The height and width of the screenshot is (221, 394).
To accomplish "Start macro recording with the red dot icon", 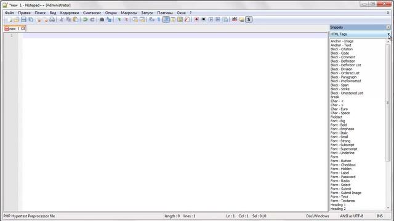I will [196, 20].
